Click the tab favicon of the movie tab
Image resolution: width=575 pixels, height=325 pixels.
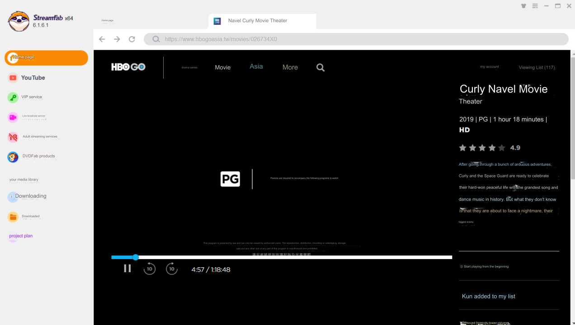(x=217, y=21)
